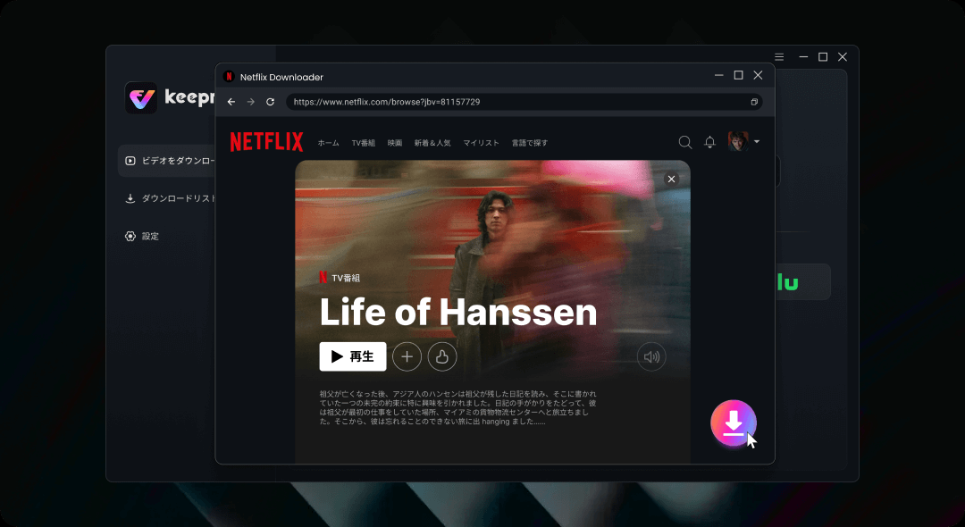The image size is (965, 527).
Task: Open the 映画 menu item
Action: 395,143
